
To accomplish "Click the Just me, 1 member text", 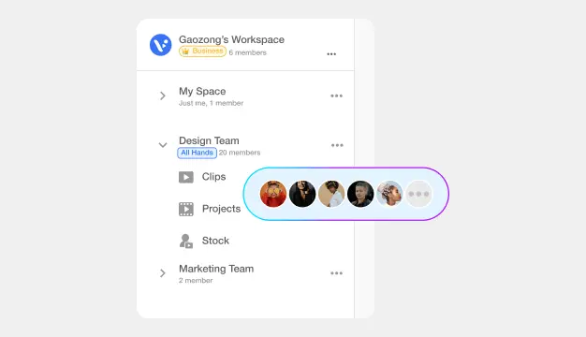I will tap(212, 103).
